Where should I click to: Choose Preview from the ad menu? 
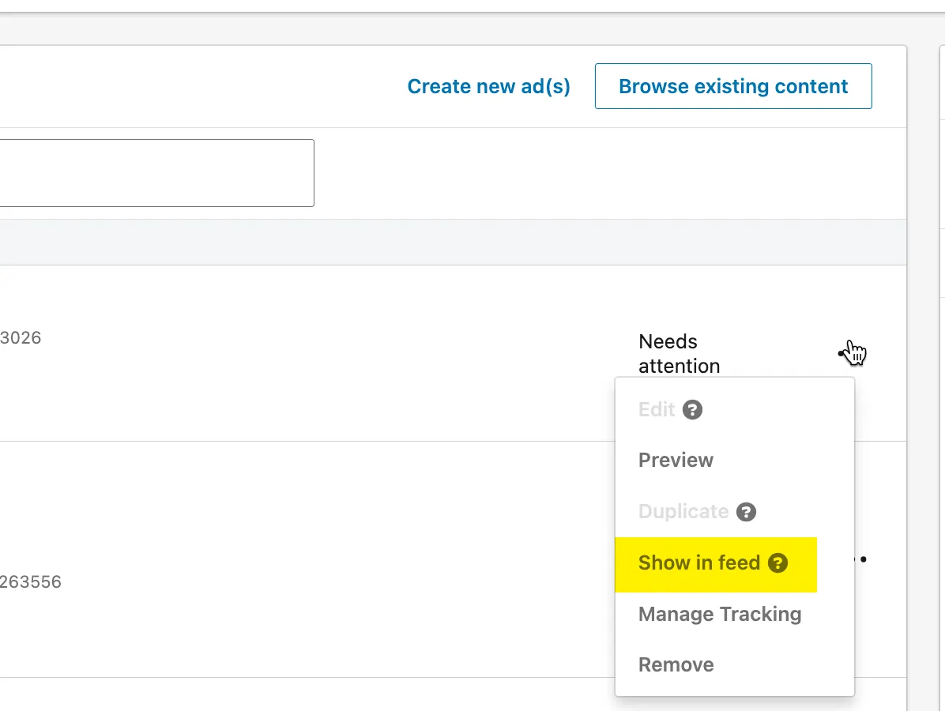point(676,460)
